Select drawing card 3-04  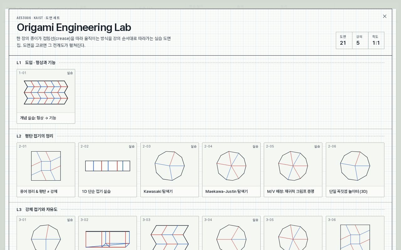[x=231, y=233]
